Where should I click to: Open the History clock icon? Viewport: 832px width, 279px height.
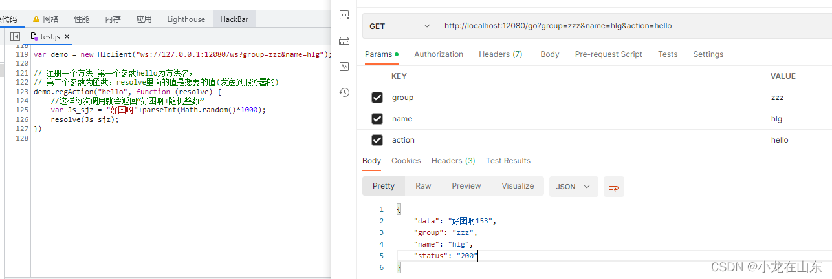tap(344, 92)
